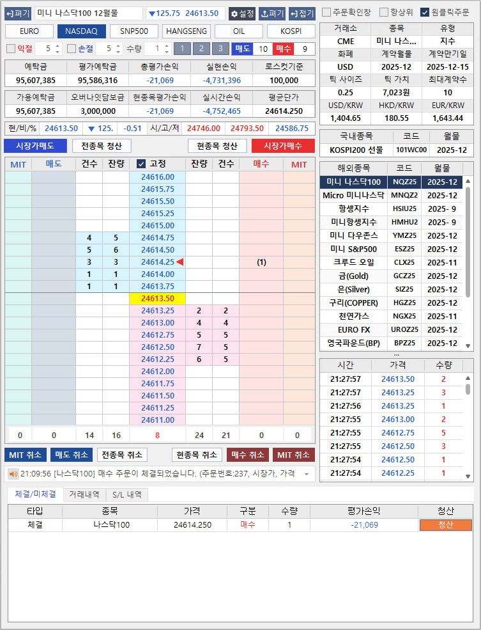Uncheck the 원클릭주문 checkbox

click(x=425, y=12)
